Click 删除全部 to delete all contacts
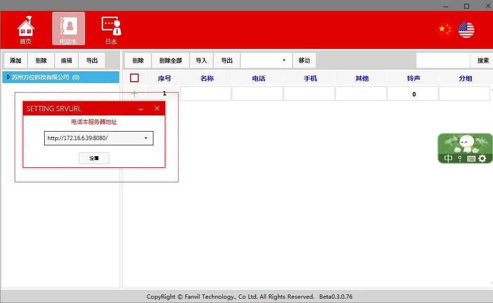The image size is (493, 303). [171, 60]
